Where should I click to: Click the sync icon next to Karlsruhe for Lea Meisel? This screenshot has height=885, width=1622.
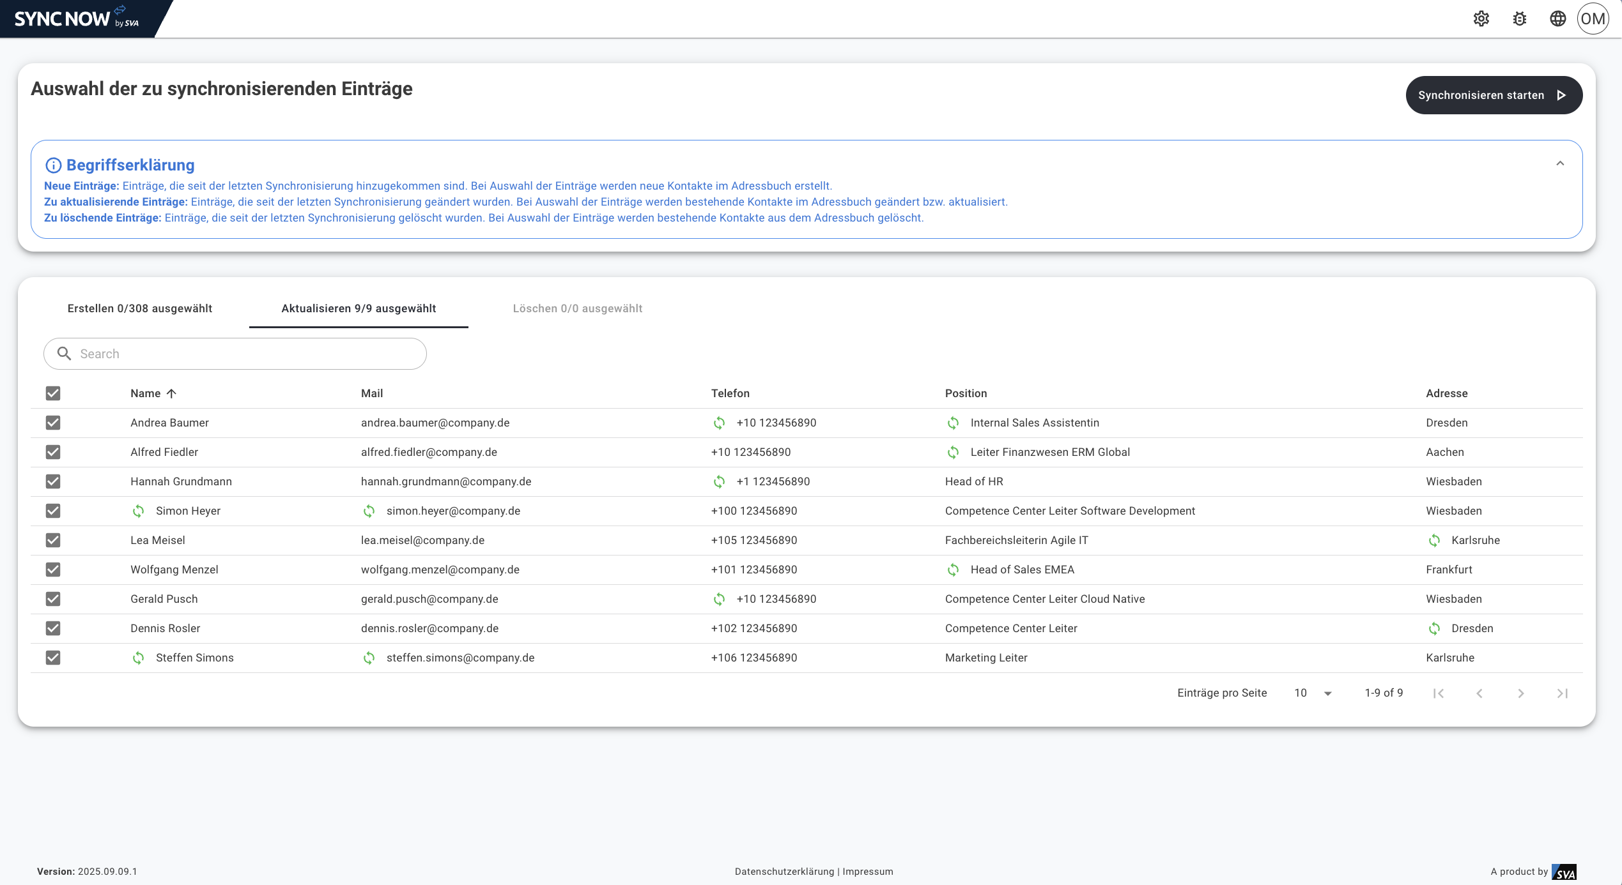tap(1434, 540)
